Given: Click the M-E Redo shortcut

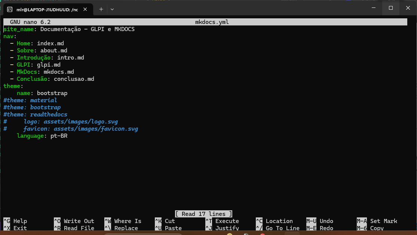Looking at the screenshot, I should tap(320, 228).
